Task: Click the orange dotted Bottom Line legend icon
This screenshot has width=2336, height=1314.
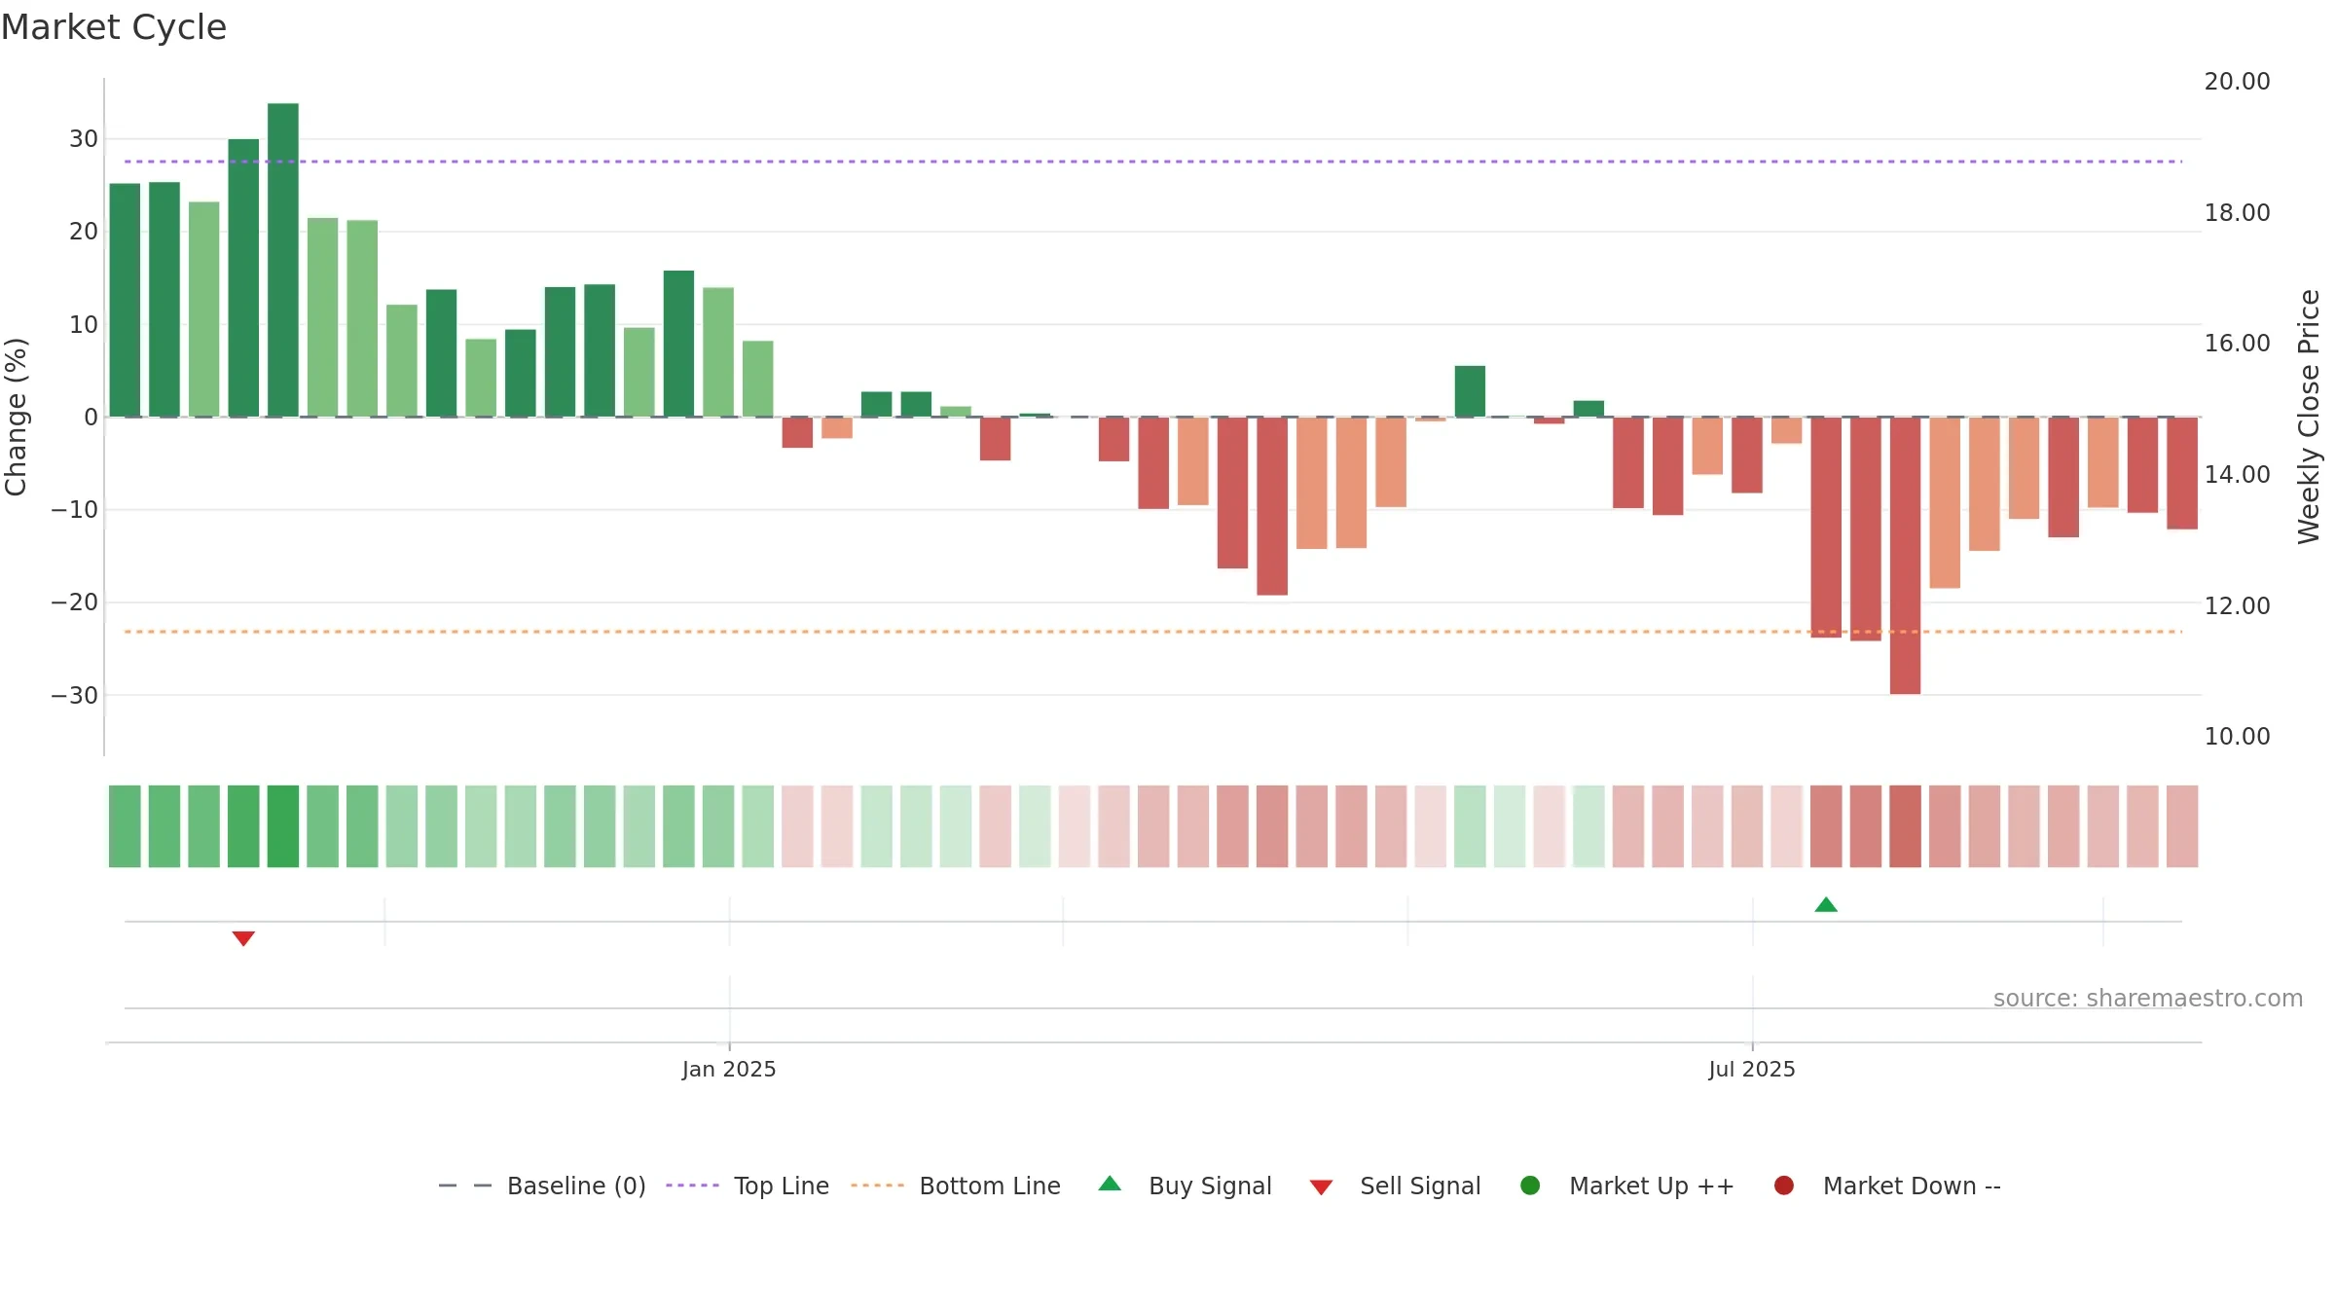Action: [877, 1186]
